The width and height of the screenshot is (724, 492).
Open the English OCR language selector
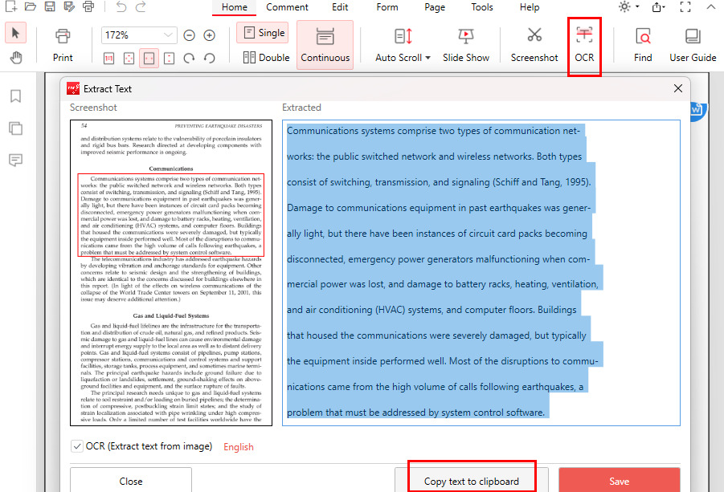(238, 447)
